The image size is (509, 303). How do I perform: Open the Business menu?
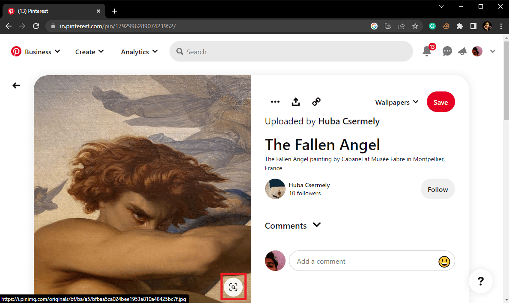42,52
